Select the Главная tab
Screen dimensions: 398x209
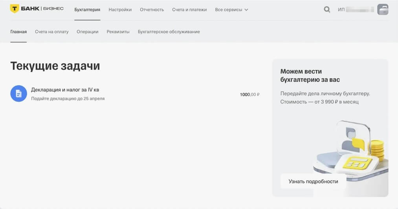(18, 32)
